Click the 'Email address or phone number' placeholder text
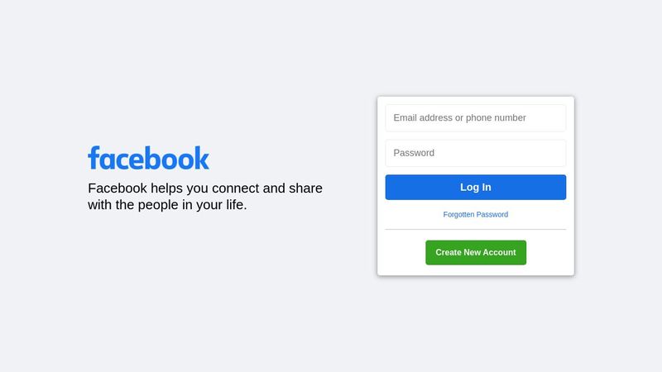Screen dimensions: 662x372 [x=459, y=117]
